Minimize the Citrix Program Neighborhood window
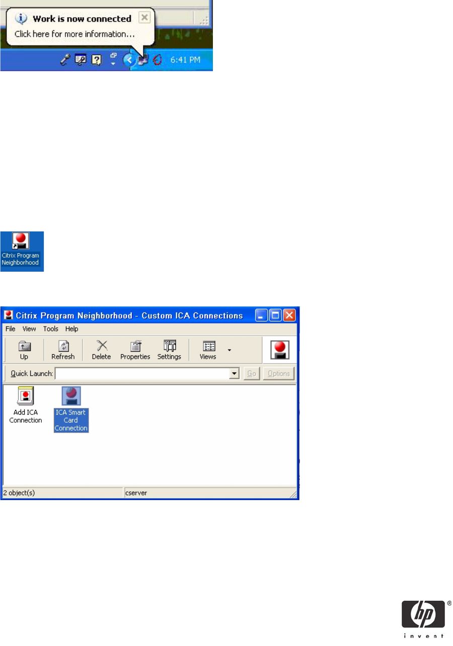The width and height of the screenshot is (453, 646). (x=262, y=316)
